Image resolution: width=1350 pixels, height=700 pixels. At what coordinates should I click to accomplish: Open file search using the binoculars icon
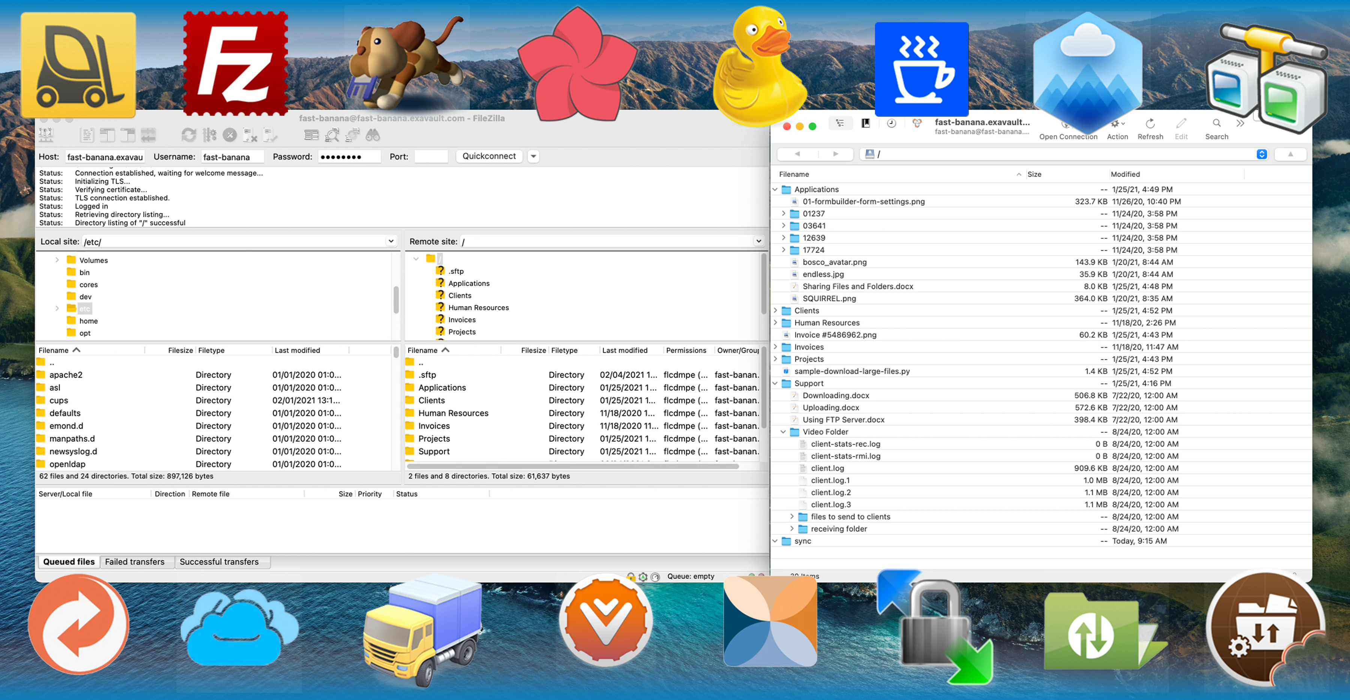[373, 135]
